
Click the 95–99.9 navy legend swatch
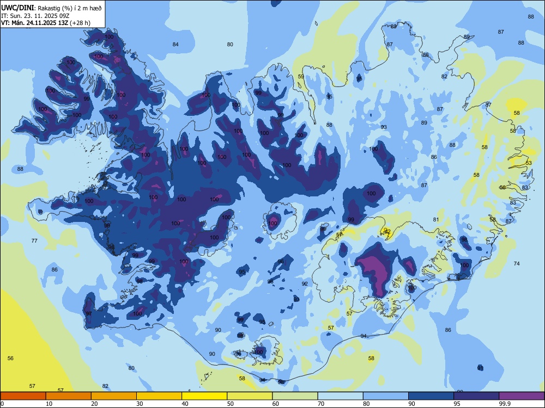point(476,396)
